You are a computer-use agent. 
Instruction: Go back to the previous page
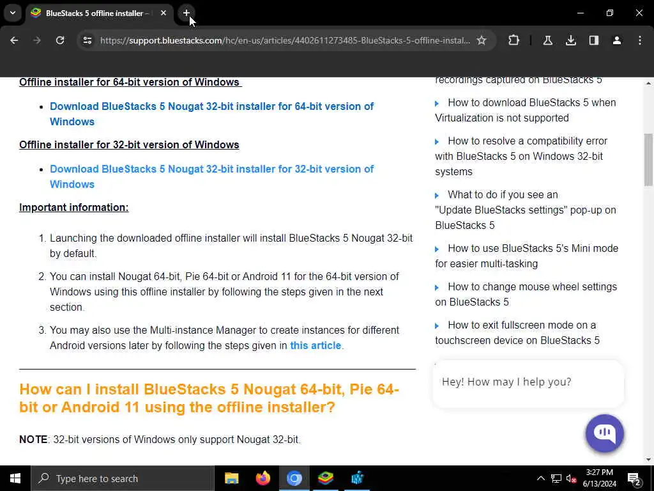(x=14, y=40)
